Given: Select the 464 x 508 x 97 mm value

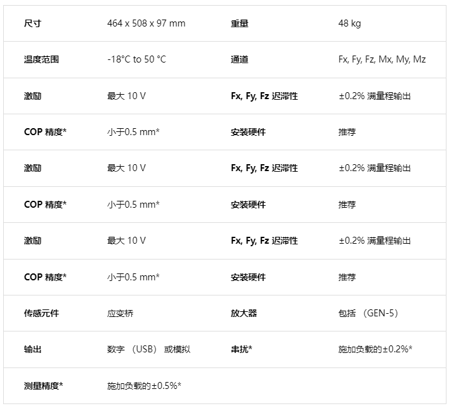Looking at the screenshot, I should [147, 23].
